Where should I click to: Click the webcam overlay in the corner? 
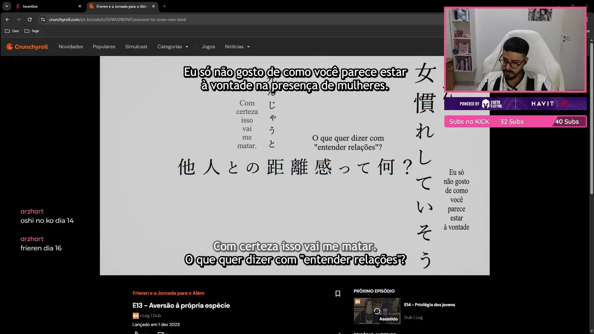(x=515, y=50)
